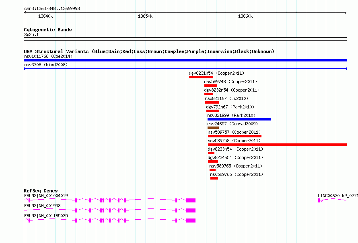Click the black 3p25.1 band line
This screenshot has width=358, height=243.
pos(185,39)
